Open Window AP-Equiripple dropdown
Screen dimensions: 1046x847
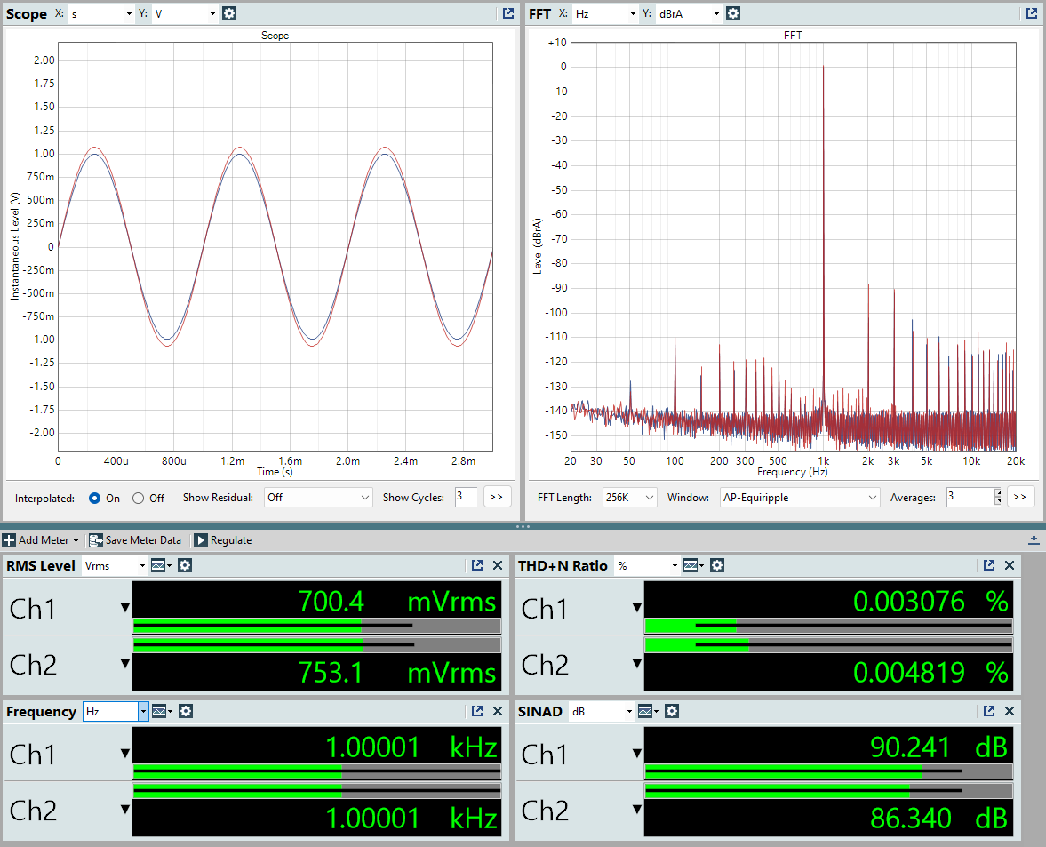point(801,498)
